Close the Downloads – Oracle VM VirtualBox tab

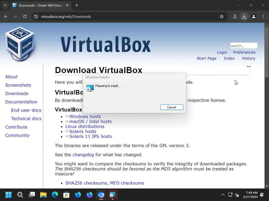67,5
